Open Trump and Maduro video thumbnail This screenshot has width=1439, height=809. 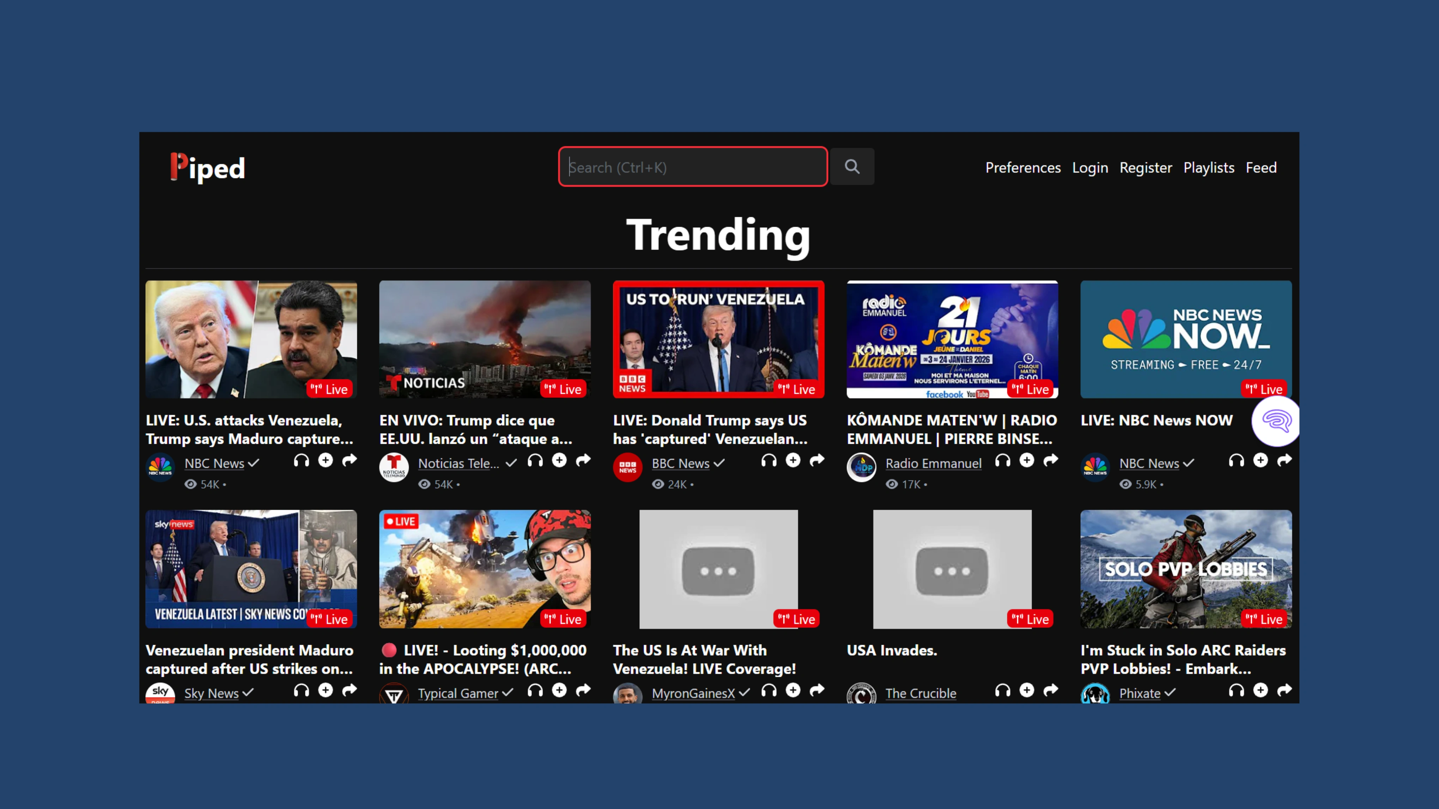tap(251, 339)
